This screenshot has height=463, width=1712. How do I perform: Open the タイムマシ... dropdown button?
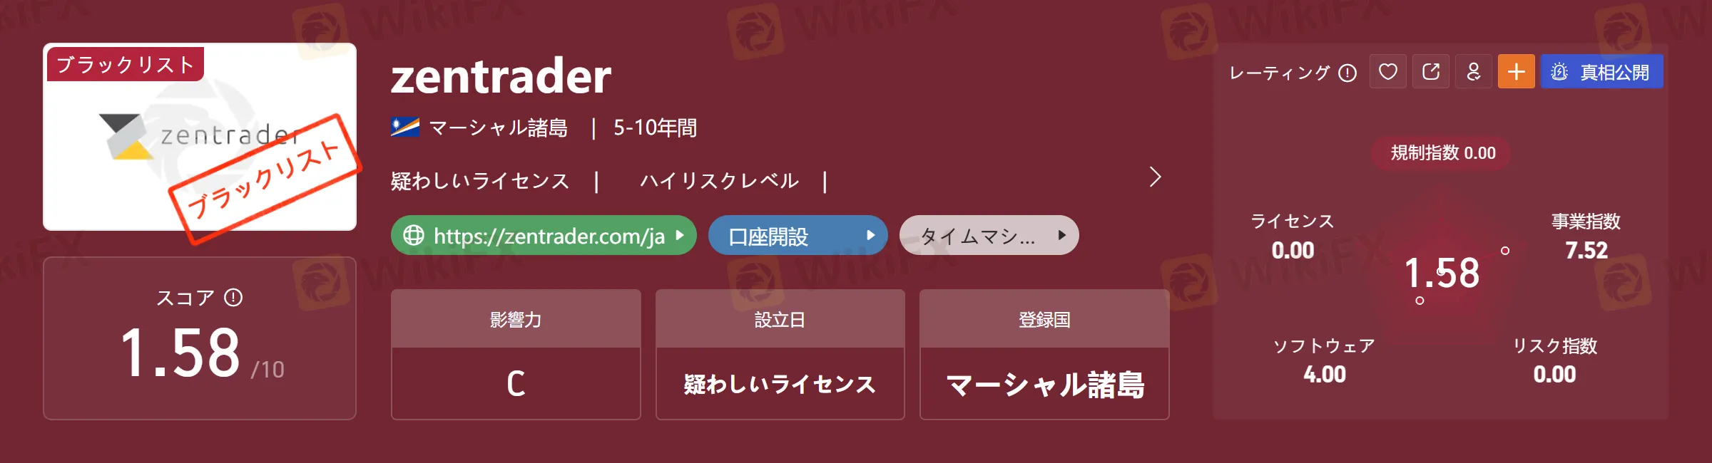tap(989, 235)
